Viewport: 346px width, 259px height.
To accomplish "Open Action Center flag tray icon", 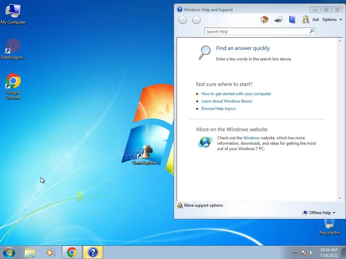I will [x=304, y=253].
